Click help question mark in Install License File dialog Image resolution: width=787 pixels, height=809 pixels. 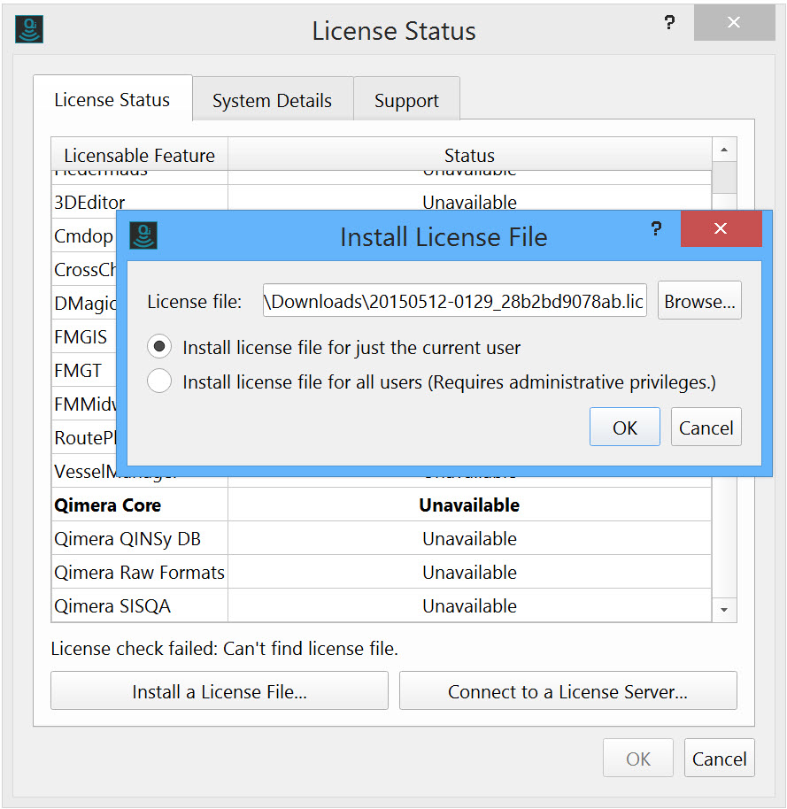pyautogui.click(x=656, y=229)
